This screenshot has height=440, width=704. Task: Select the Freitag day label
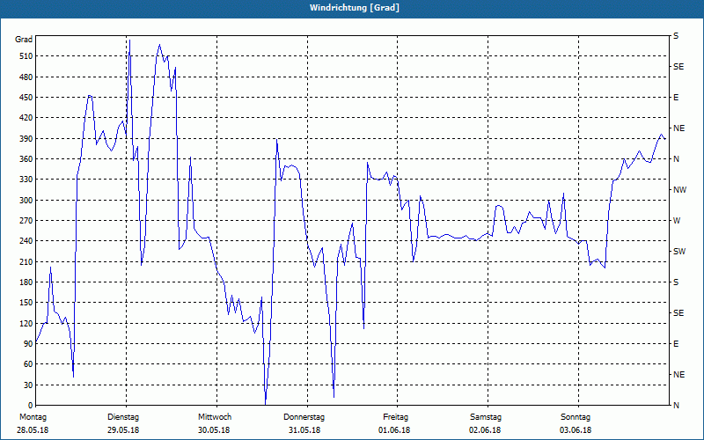[395, 417]
